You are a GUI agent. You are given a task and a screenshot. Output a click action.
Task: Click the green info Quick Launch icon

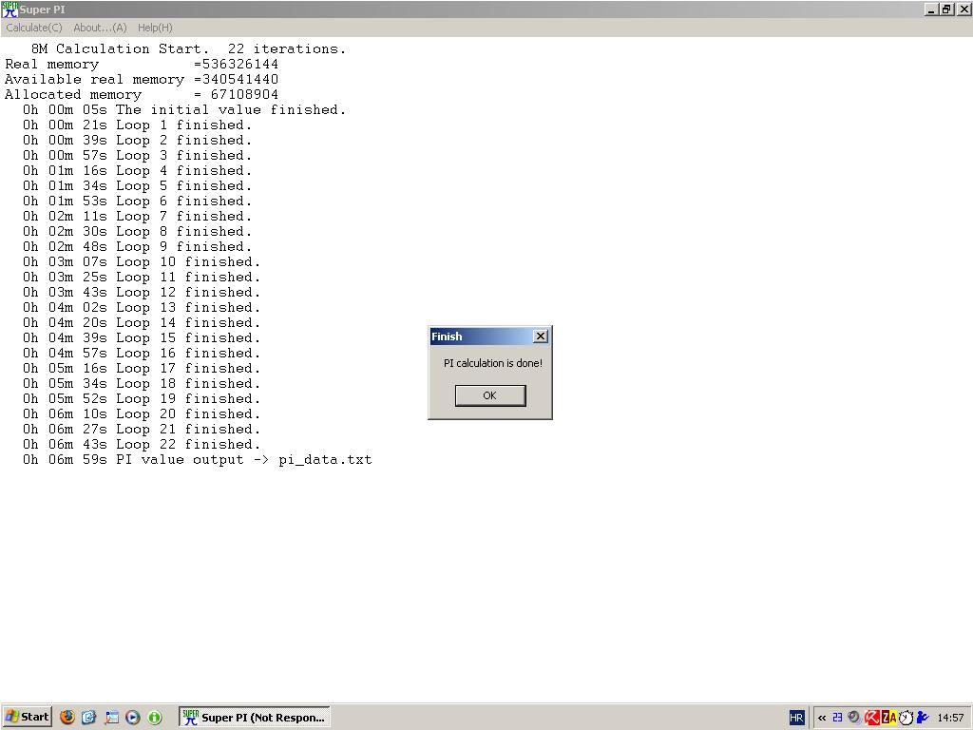pyautogui.click(x=155, y=717)
